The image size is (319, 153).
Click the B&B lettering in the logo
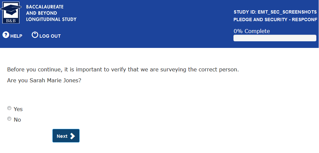[11, 20]
